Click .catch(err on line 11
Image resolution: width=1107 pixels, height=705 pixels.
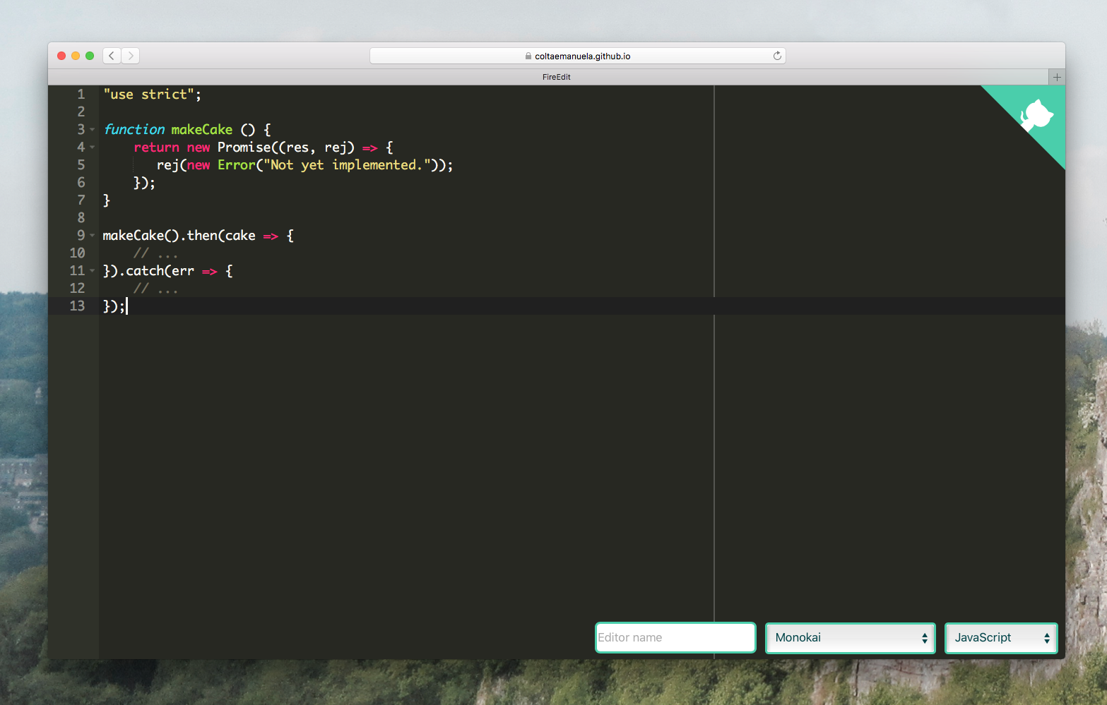[x=155, y=271]
